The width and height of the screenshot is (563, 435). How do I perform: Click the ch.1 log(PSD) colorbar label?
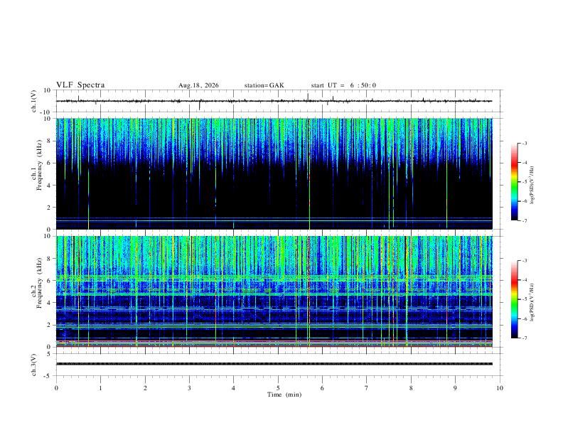(532, 185)
